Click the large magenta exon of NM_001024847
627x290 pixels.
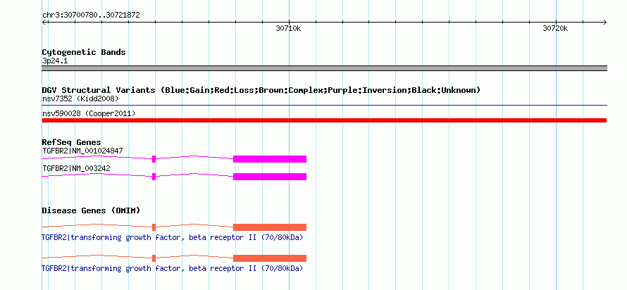point(270,159)
